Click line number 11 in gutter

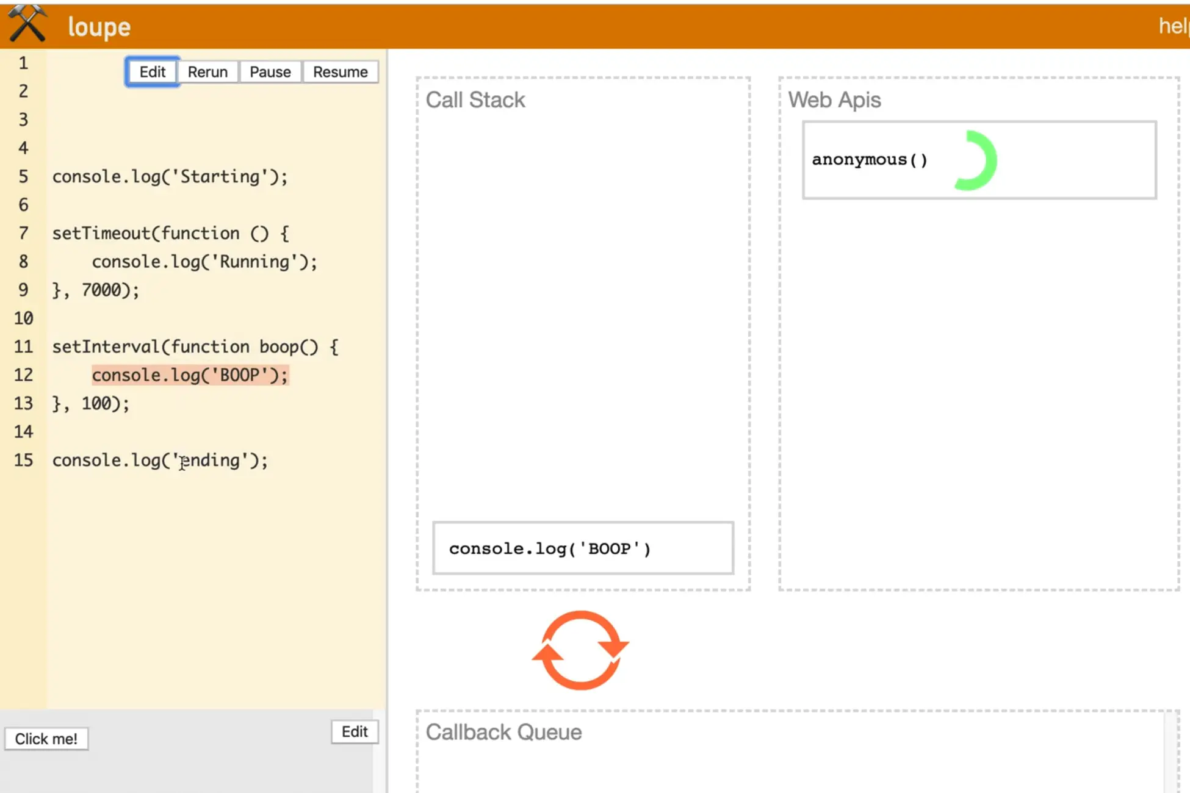[x=23, y=346]
